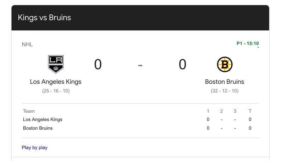Click the Kings vs Bruins header title
This screenshot has height=161, width=283.
click(x=45, y=18)
